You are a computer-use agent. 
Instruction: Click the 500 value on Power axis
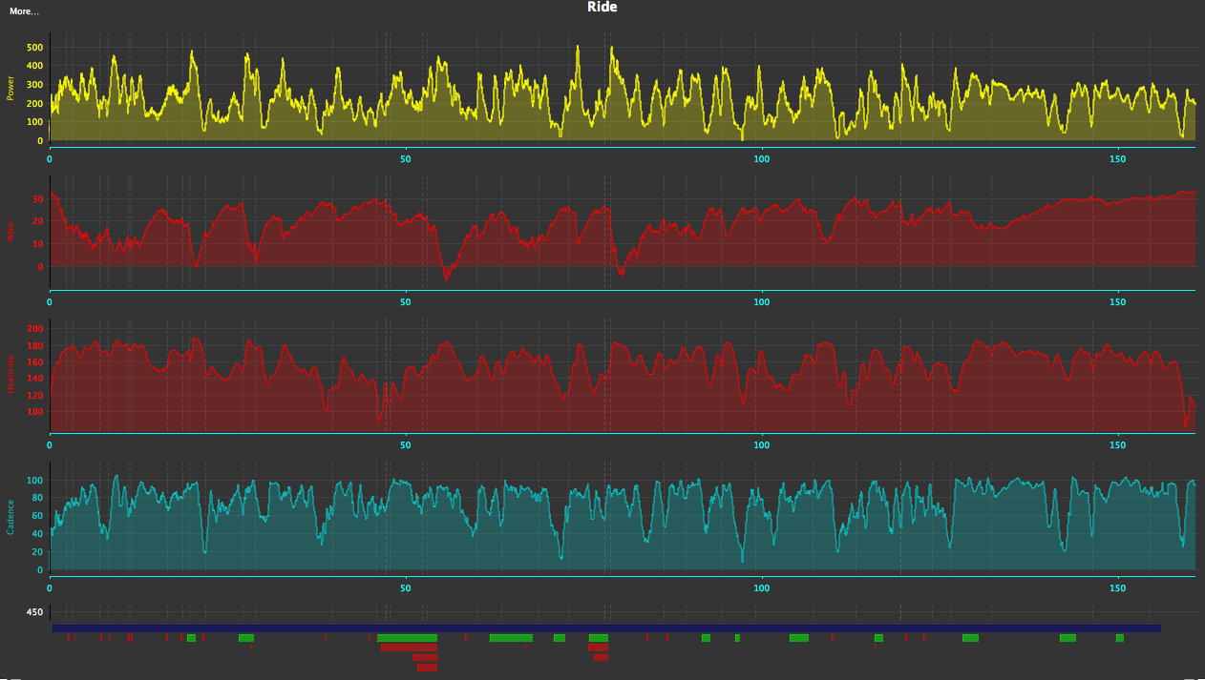click(x=35, y=48)
